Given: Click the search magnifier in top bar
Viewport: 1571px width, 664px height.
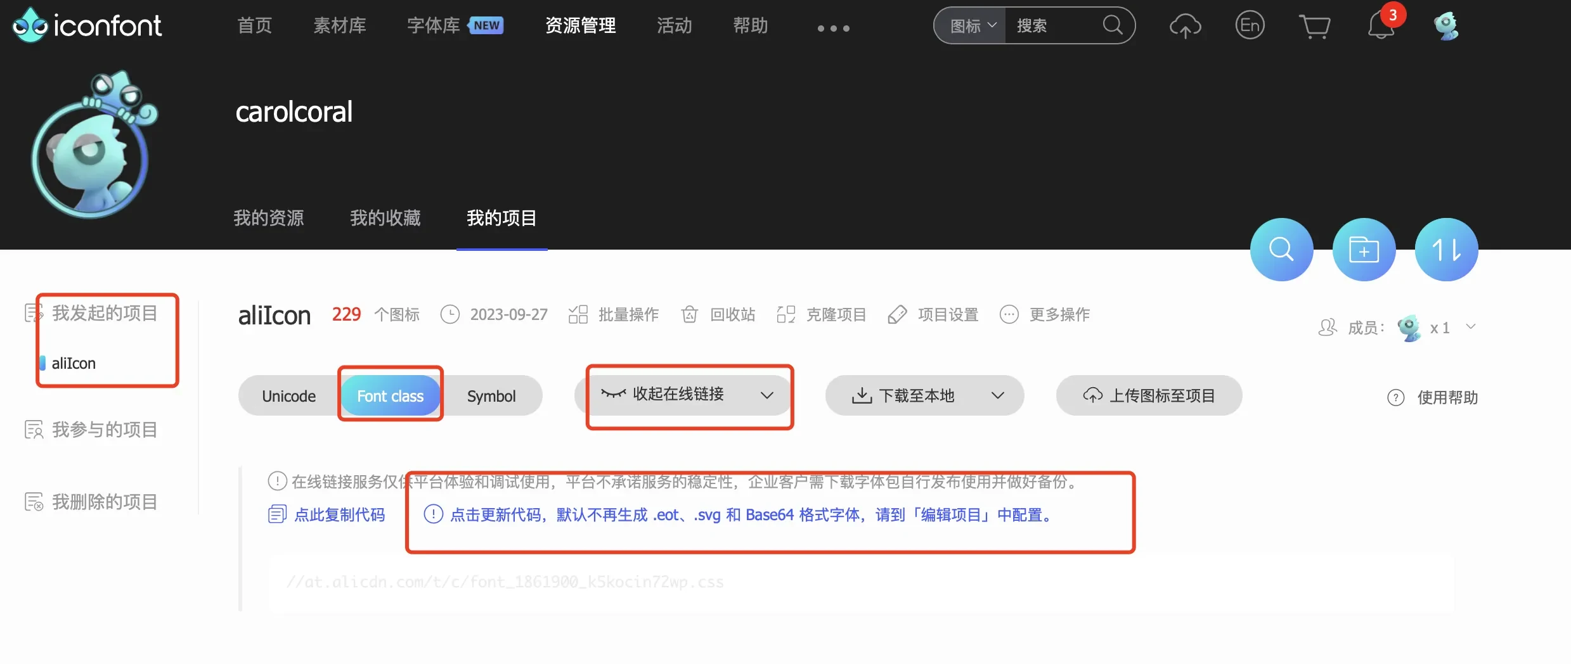Looking at the screenshot, I should pyautogui.click(x=1112, y=25).
